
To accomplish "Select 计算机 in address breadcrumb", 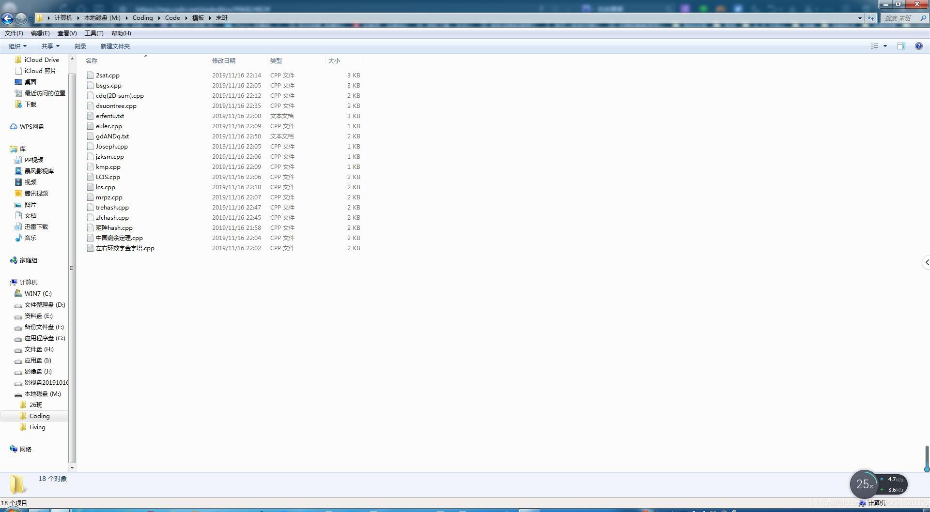I will click(x=63, y=17).
